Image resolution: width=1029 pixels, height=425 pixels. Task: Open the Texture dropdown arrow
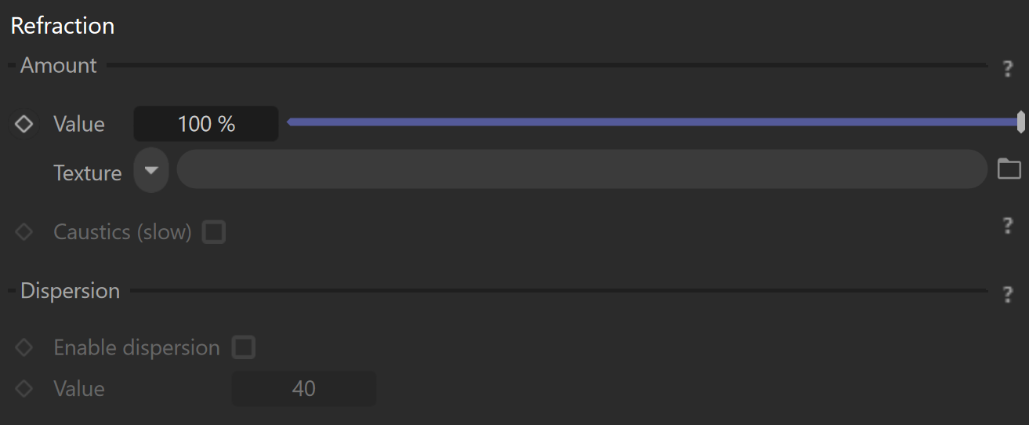tap(151, 170)
